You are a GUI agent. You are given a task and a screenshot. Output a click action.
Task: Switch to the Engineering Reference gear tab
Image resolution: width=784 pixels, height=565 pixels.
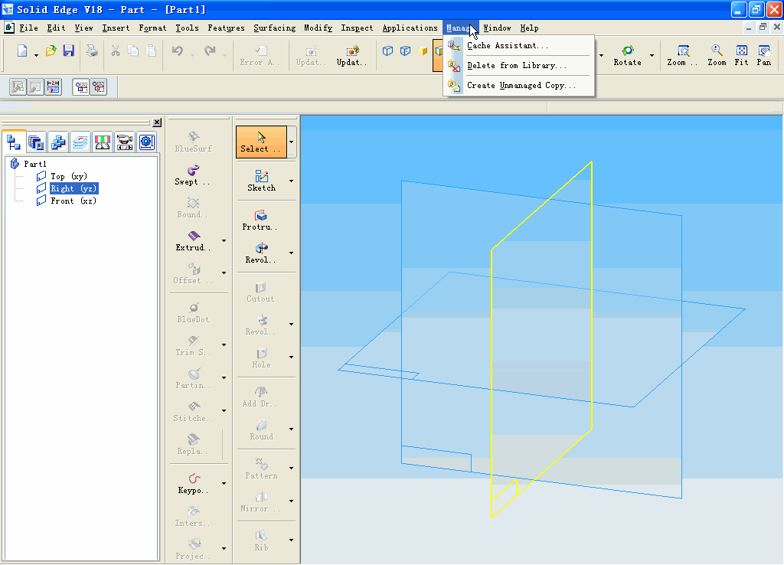point(146,142)
